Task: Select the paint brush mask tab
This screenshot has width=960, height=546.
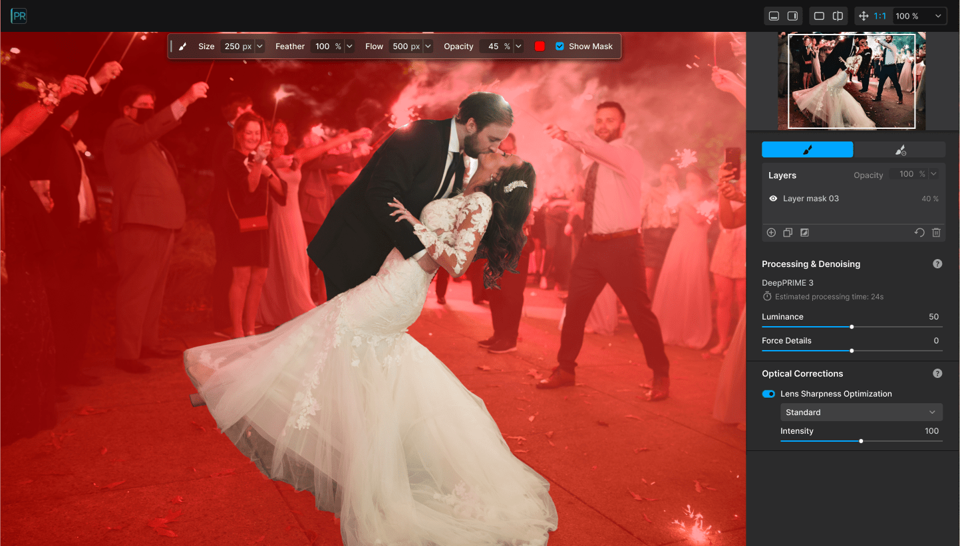Action: [x=807, y=149]
